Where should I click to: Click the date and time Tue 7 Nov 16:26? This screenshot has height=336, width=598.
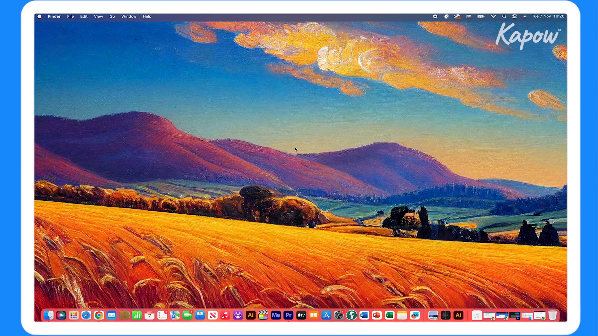pos(548,16)
